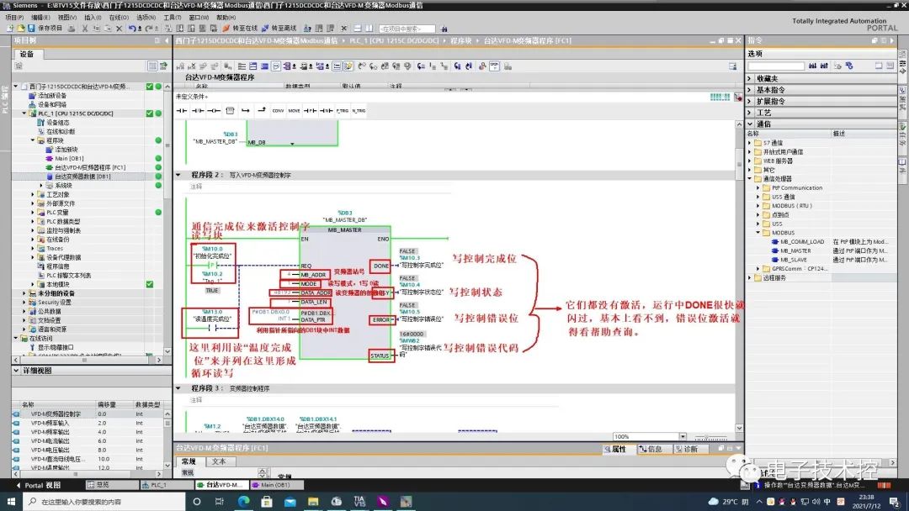Expand the 收藏夹 section
Screen dimensions: 909x511
click(750, 78)
